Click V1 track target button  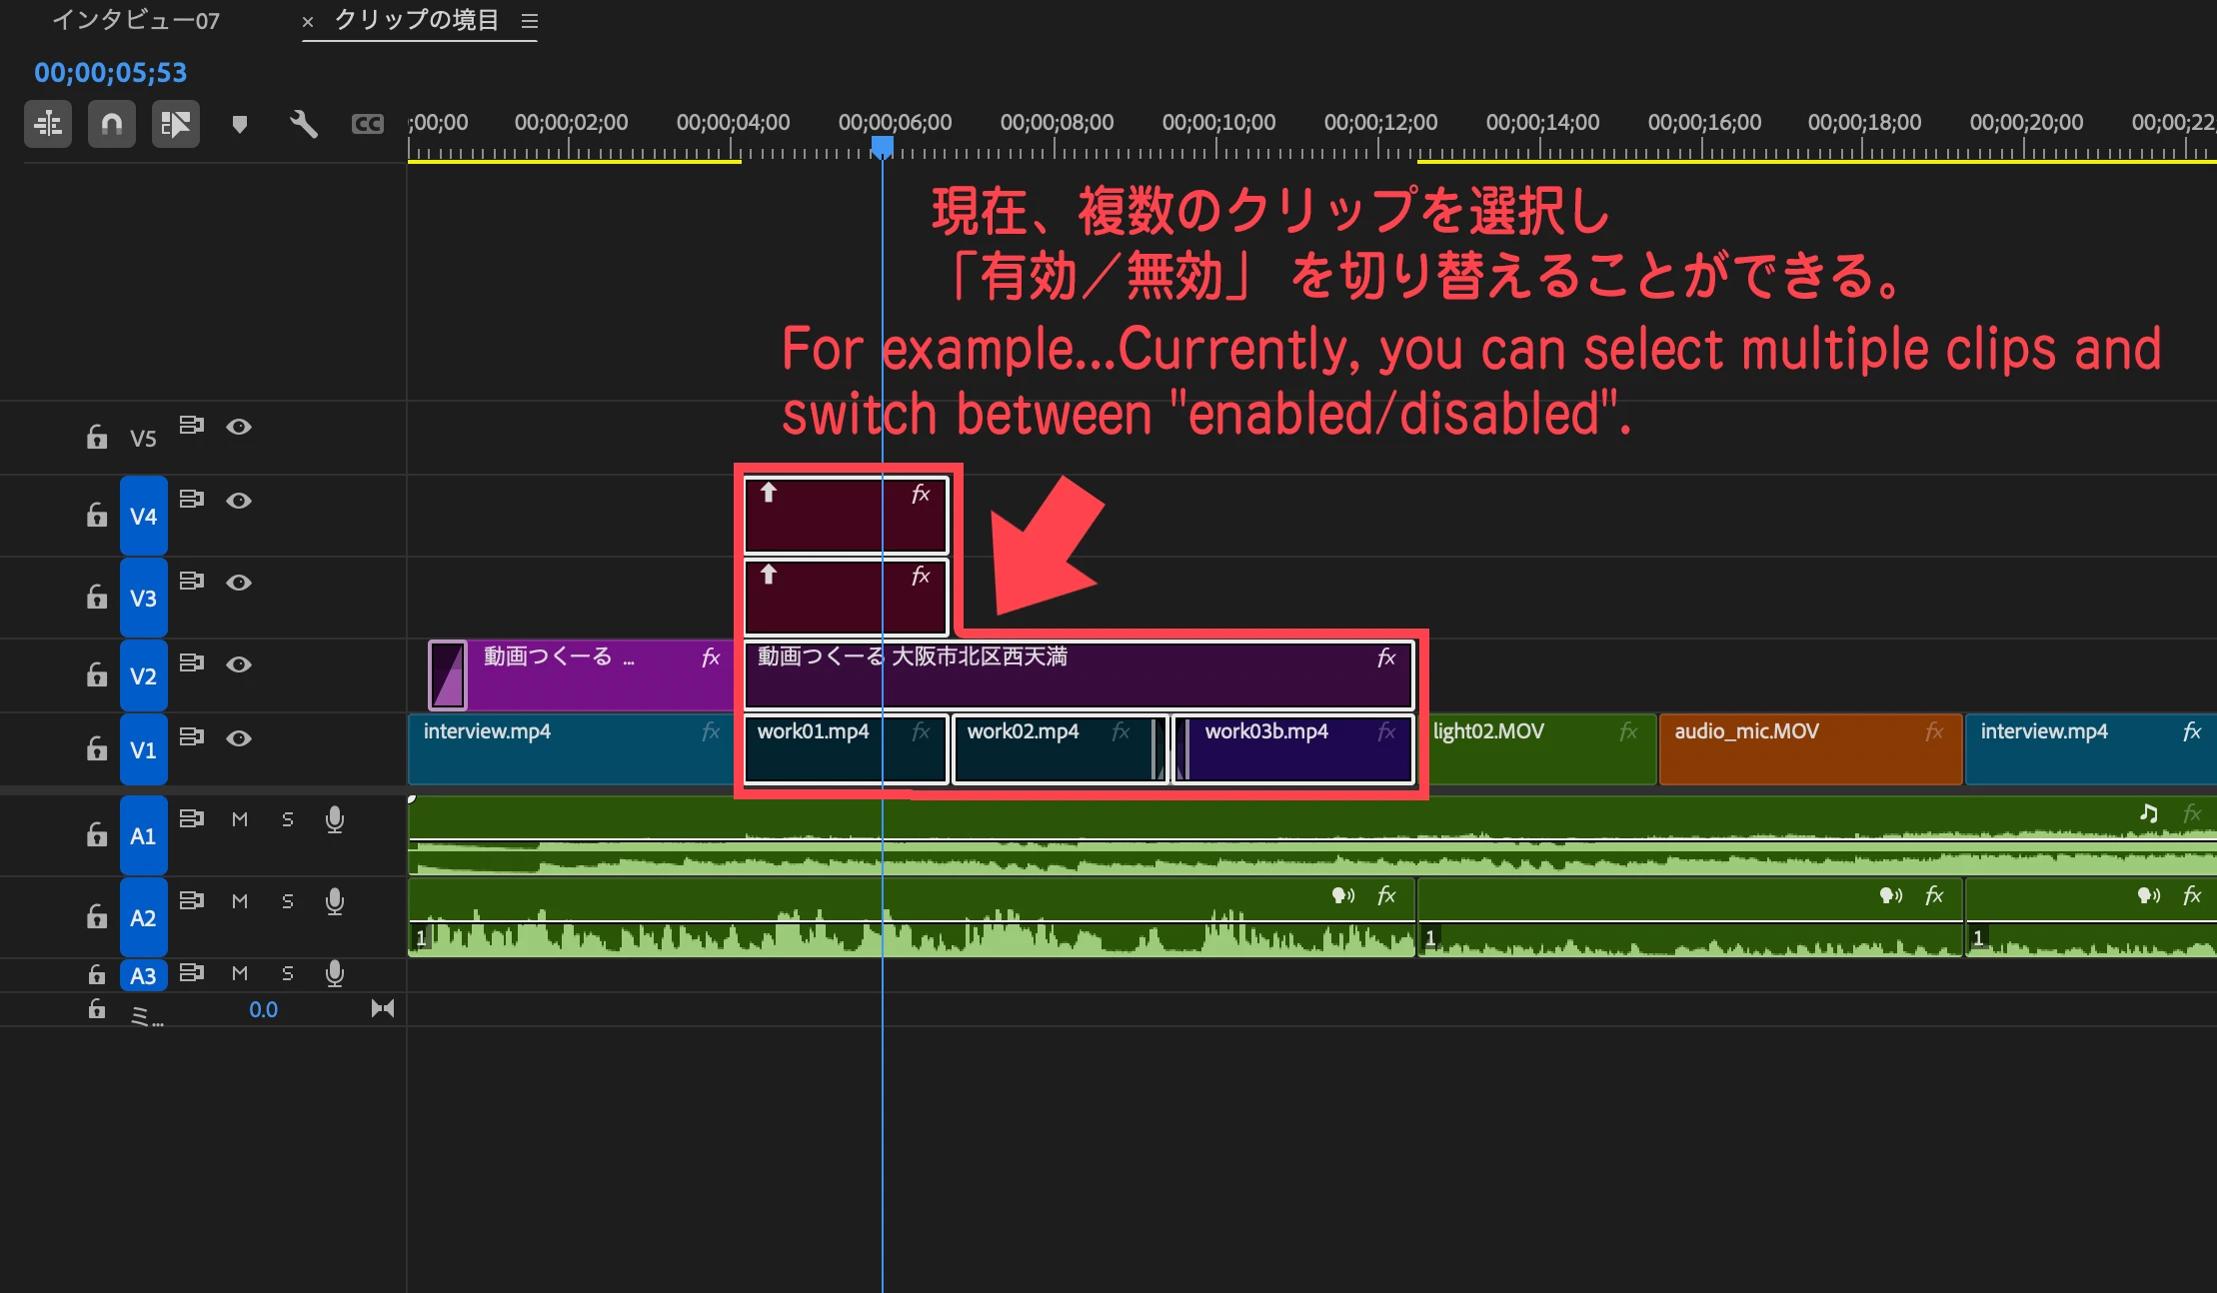143,749
